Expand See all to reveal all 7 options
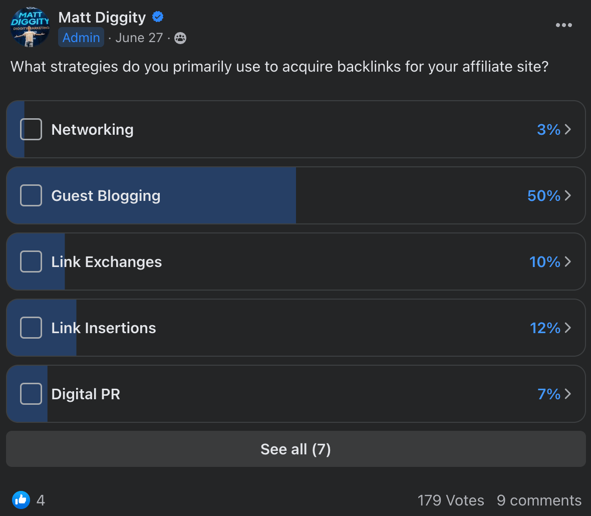The height and width of the screenshot is (516, 591). tap(295, 449)
